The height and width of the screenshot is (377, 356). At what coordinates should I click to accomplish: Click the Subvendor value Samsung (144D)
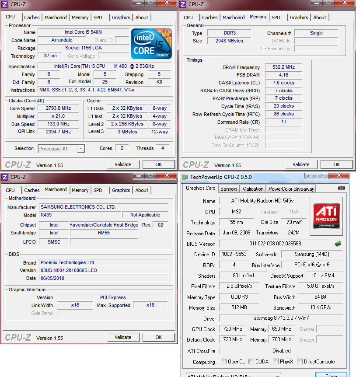tap(312, 254)
